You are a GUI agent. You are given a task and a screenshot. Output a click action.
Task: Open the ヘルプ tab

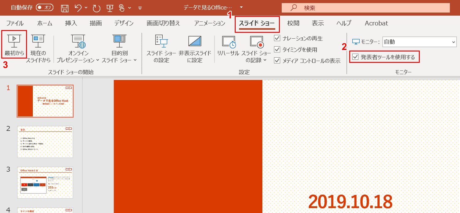click(x=344, y=23)
